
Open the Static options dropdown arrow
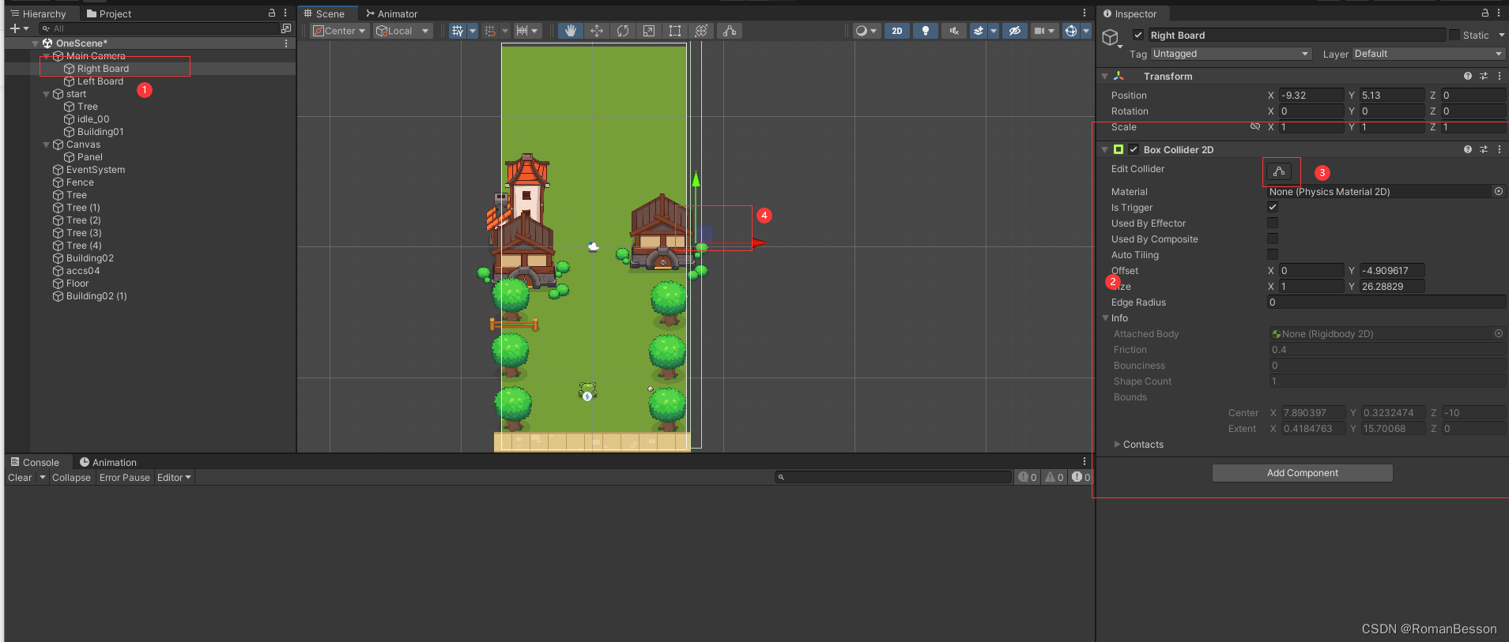[1501, 35]
